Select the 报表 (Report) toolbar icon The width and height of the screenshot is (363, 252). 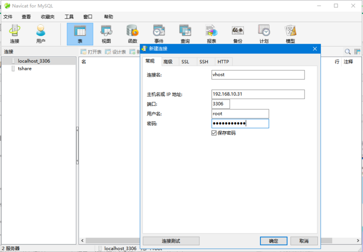tap(211, 34)
